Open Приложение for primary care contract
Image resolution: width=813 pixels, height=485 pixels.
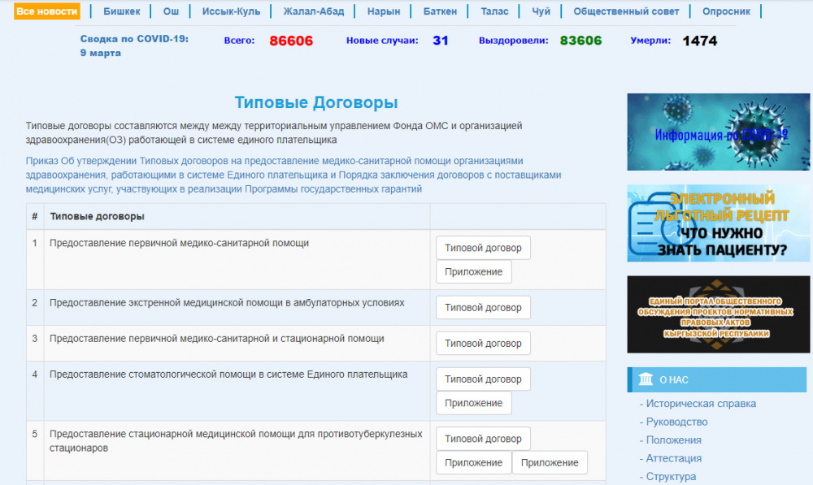coord(473,272)
